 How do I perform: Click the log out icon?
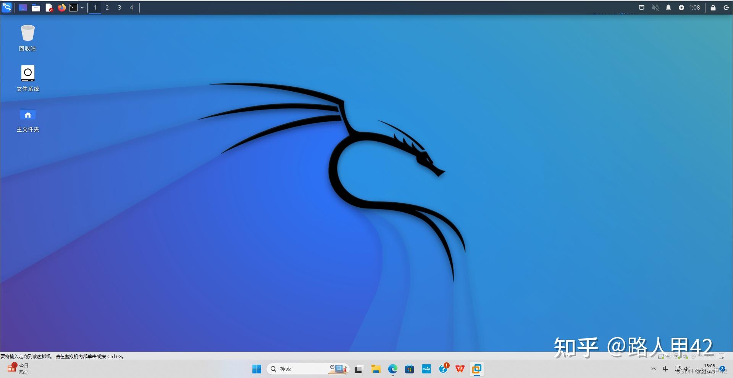pos(726,8)
